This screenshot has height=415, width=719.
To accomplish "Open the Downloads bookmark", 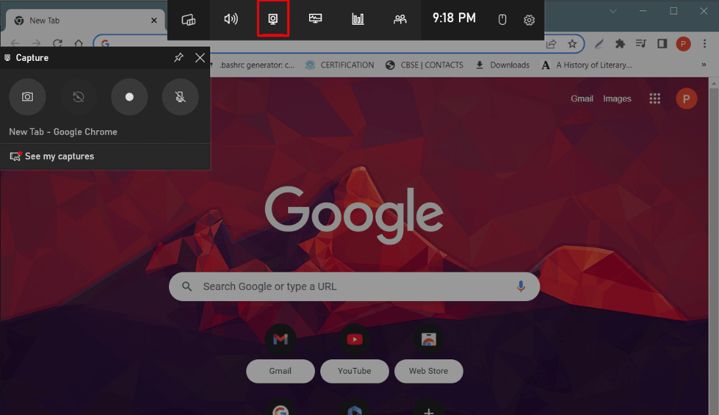I will tap(502, 65).
